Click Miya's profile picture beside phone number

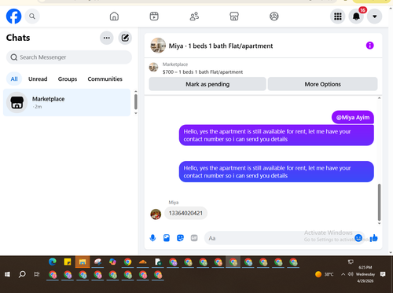(x=156, y=214)
